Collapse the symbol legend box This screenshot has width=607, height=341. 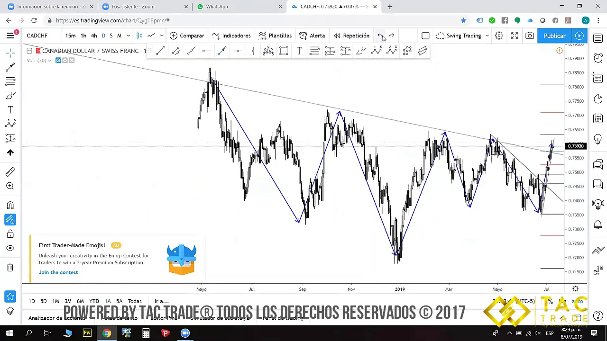coord(29,51)
